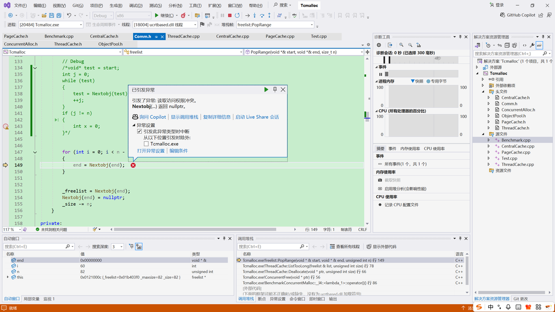Collapse the code block at line 134
The width and height of the screenshot is (555, 312).
point(35,68)
